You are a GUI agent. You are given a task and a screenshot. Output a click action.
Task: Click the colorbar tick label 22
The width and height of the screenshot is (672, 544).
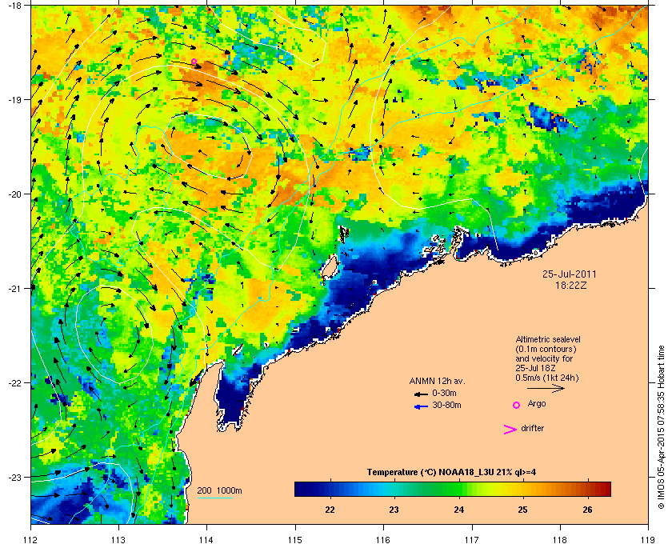click(x=330, y=510)
